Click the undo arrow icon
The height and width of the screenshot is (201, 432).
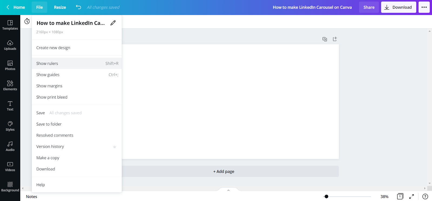tap(78, 7)
